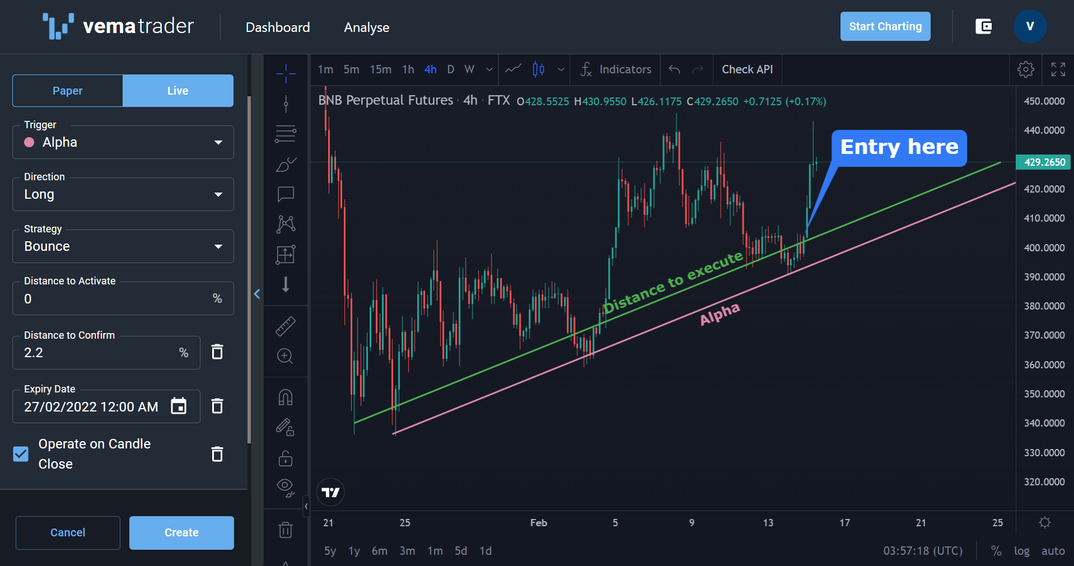Click the undo arrow in toolbar

pyautogui.click(x=674, y=69)
